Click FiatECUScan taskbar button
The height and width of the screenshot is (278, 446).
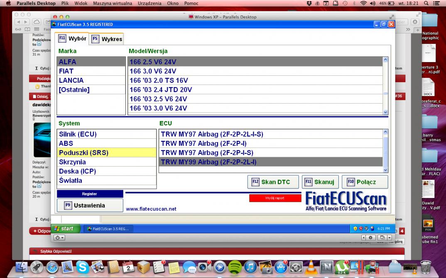point(108,229)
